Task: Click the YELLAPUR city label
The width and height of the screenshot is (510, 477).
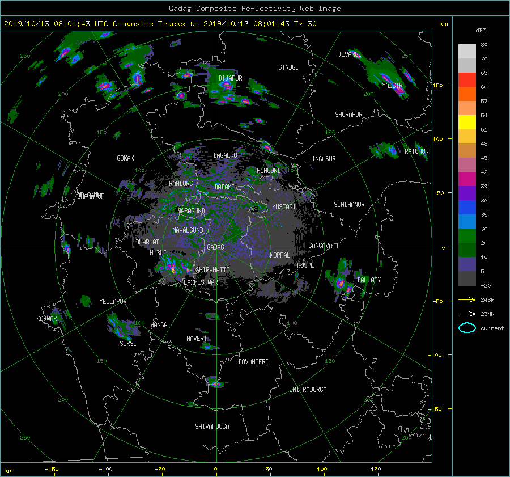Action: tap(113, 302)
